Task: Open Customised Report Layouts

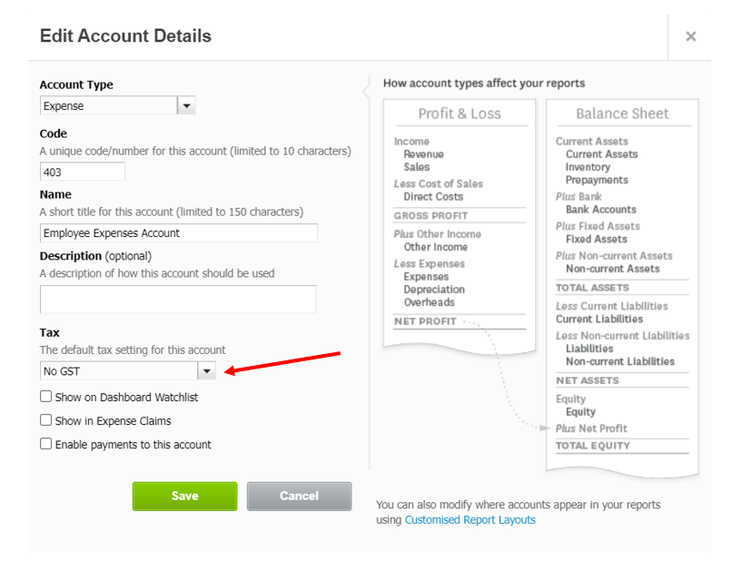Action: point(470,519)
